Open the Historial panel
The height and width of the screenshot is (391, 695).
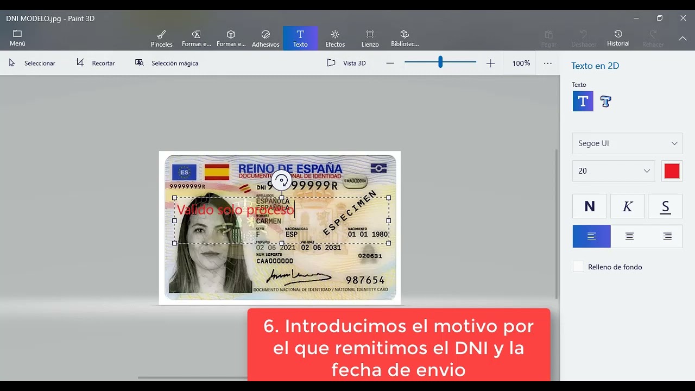(x=618, y=39)
